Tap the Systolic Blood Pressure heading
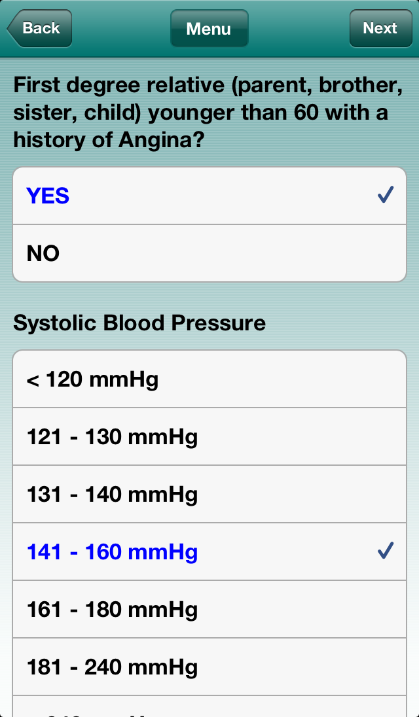The image size is (419, 717). tap(139, 323)
